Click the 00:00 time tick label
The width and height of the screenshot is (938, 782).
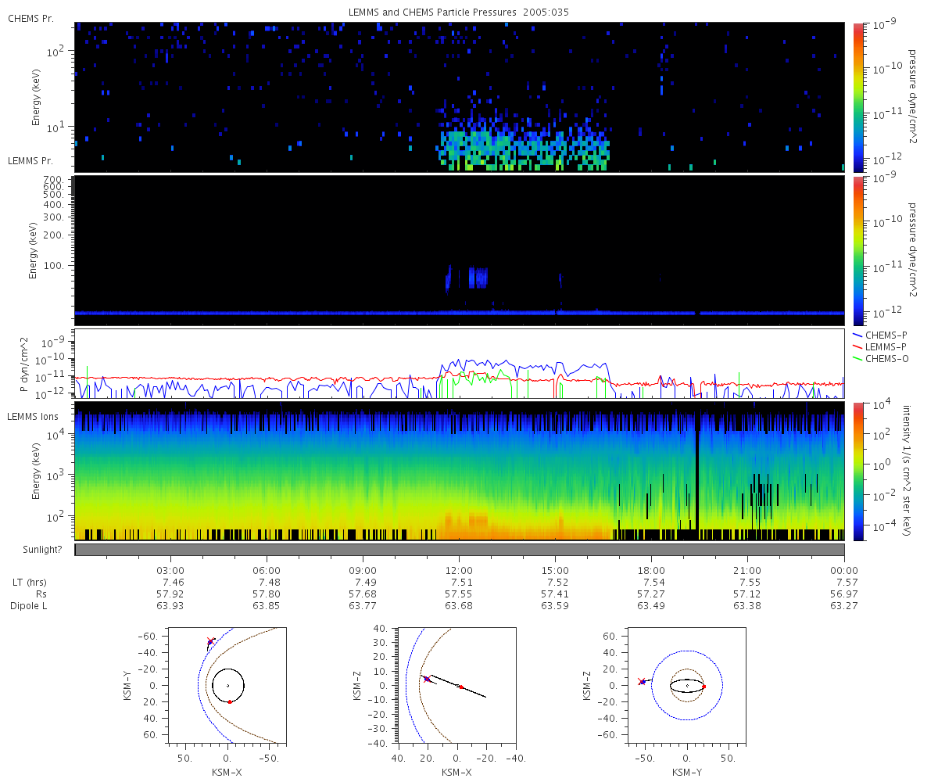[844, 570]
